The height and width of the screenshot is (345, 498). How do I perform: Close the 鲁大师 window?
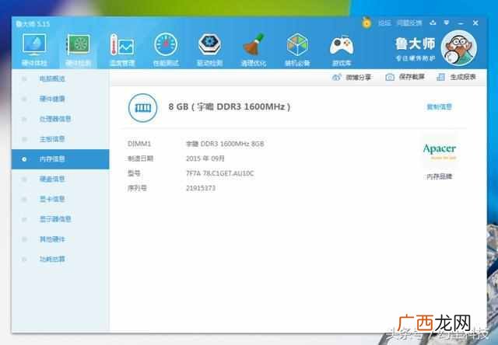[x=475, y=23]
